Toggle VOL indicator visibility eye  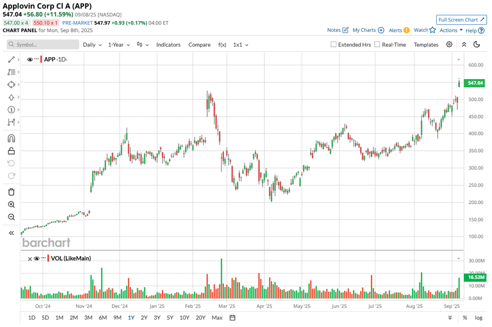37,258
